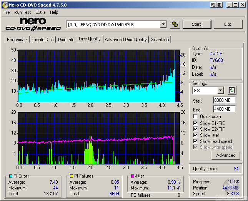
Task: Click the floppy disk save icon
Action: (219, 5)
